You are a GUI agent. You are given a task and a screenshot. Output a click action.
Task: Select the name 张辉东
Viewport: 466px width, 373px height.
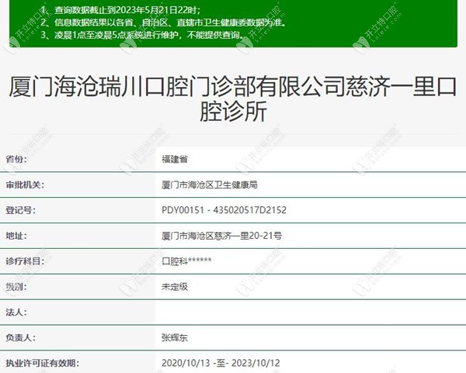tap(175, 337)
